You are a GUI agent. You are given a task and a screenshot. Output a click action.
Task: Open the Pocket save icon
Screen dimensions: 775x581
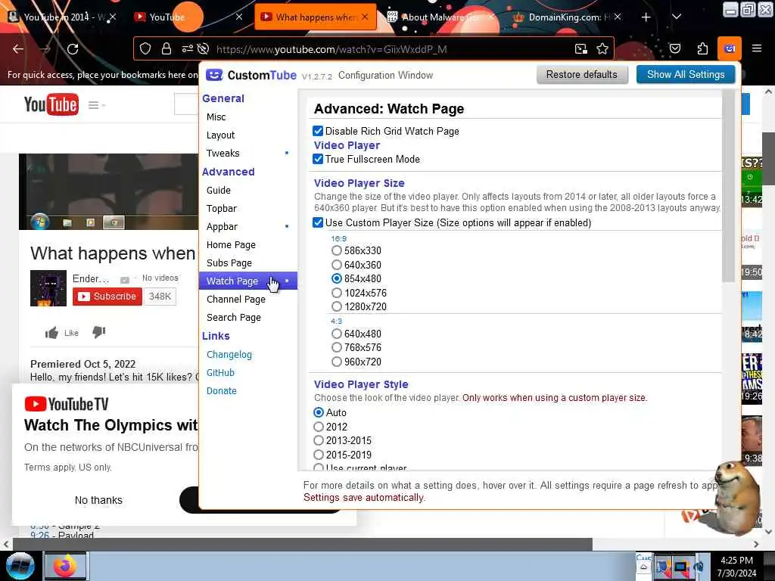pos(674,48)
